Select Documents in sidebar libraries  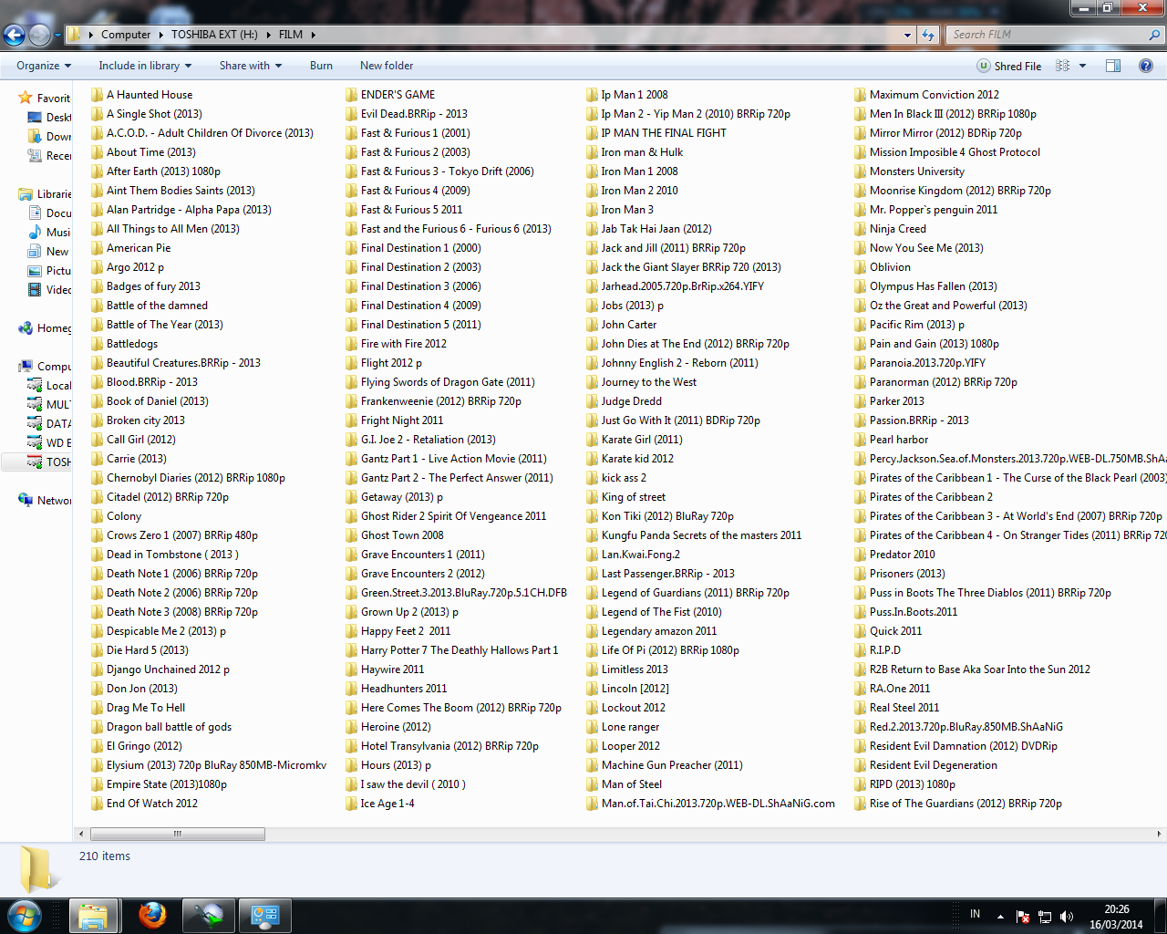click(x=49, y=213)
